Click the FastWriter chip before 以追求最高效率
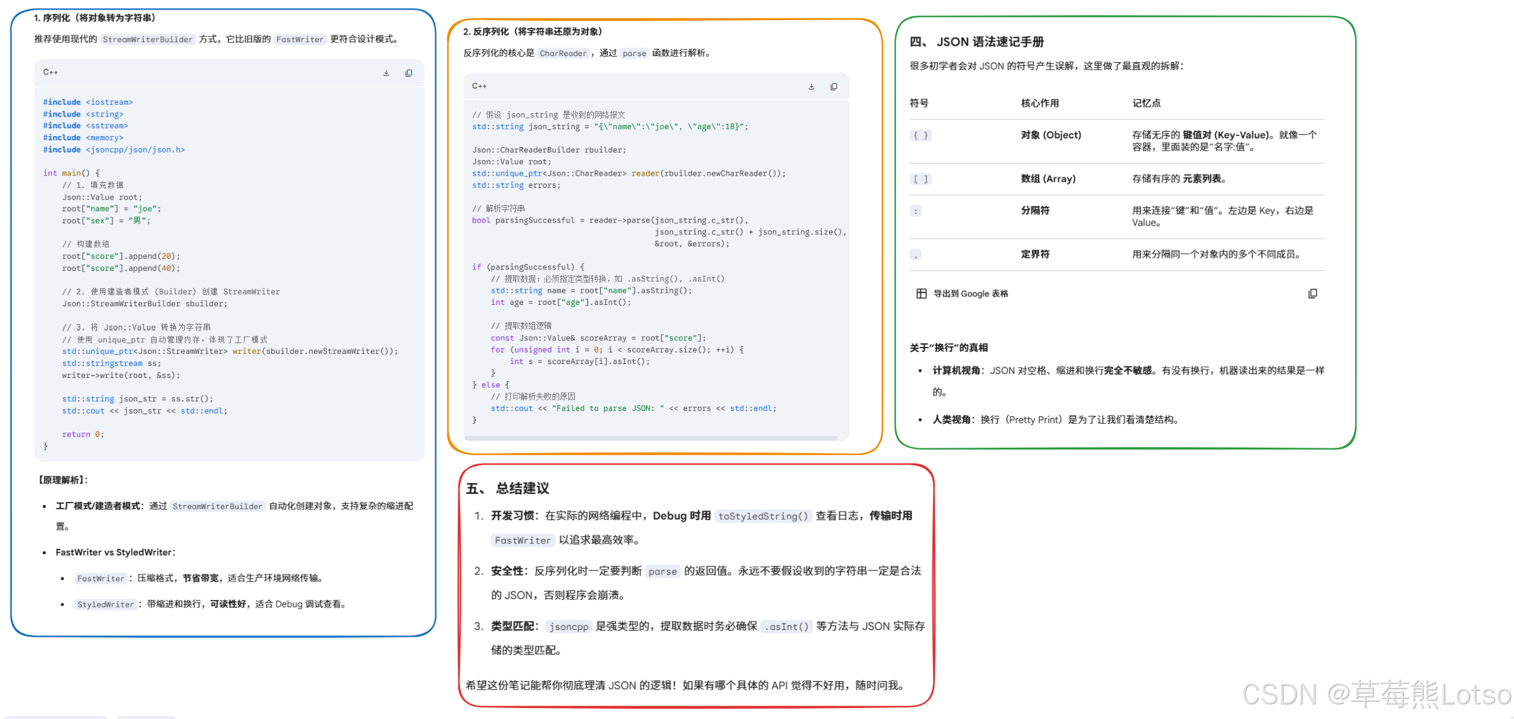Screen dimensions: 1514x719 [x=522, y=541]
